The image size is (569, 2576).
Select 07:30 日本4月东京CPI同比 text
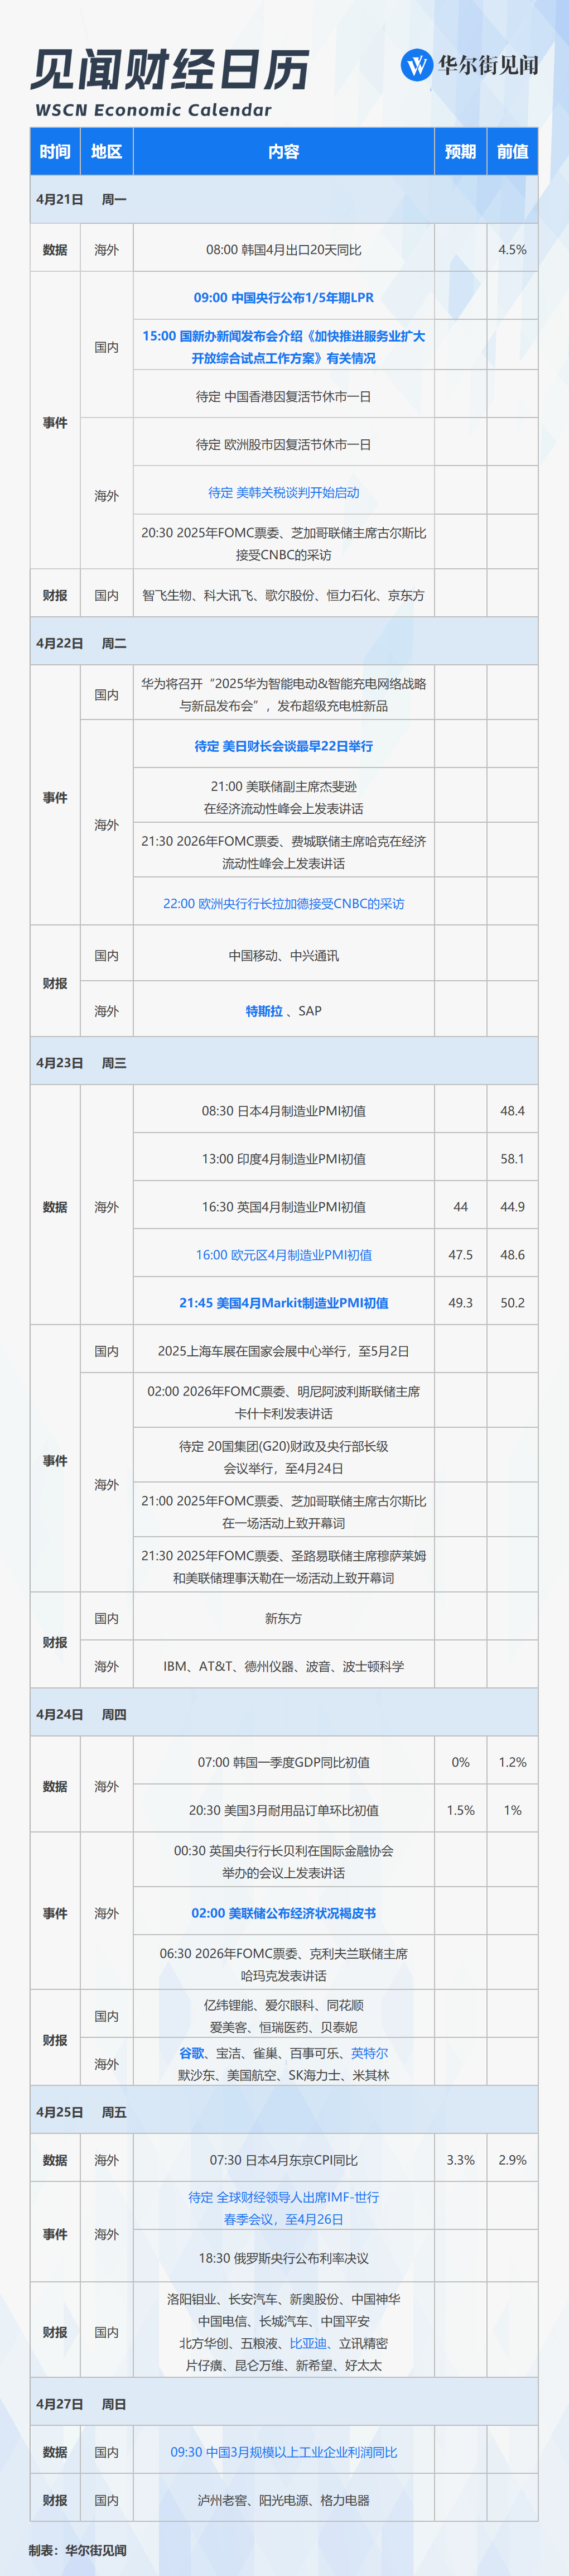(284, 2160)
